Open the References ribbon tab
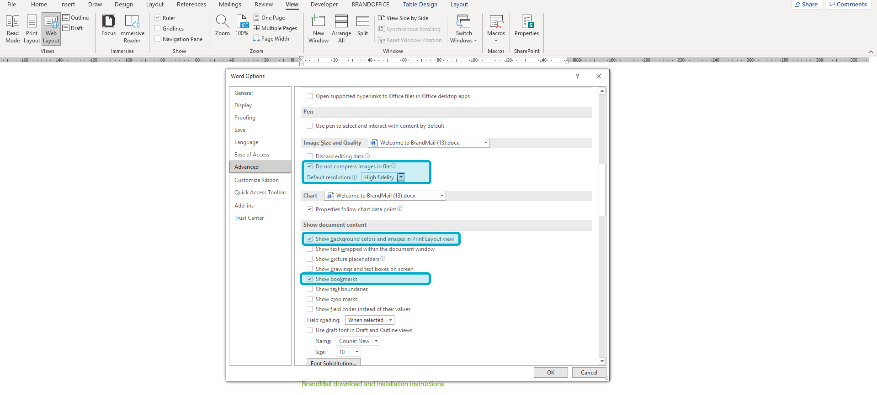 point(191,5)
